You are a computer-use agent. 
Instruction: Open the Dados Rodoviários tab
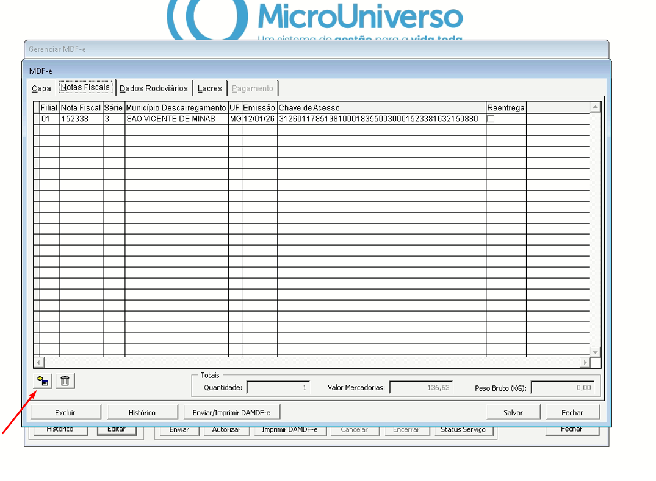coord(154,88)
